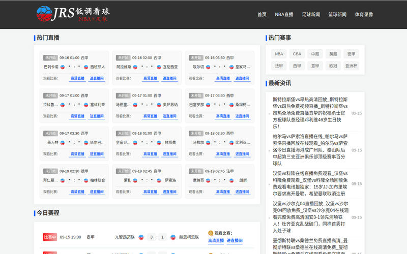
Task: Open 高清直播 for 巴列卡诺 vs 西班牙人
Action: click(x=78, y=78)
